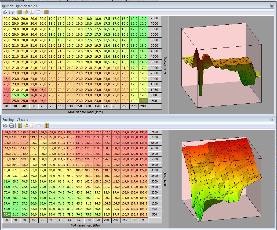
Task: Click the 7500 RPM row header in Ignition table
Action: click(154, 18)
